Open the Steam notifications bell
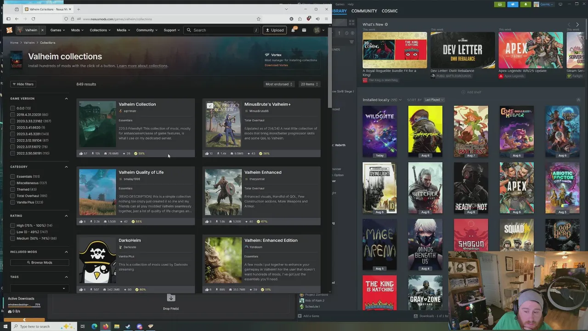The height and width of the screenshot is (331, 588). coord(526,5)
